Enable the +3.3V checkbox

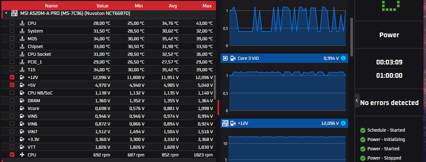pyautogui.click(x=12, y=139)
